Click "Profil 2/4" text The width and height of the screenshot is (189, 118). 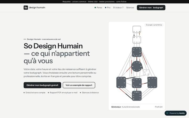pyautogui.click(x=159, y=107)
